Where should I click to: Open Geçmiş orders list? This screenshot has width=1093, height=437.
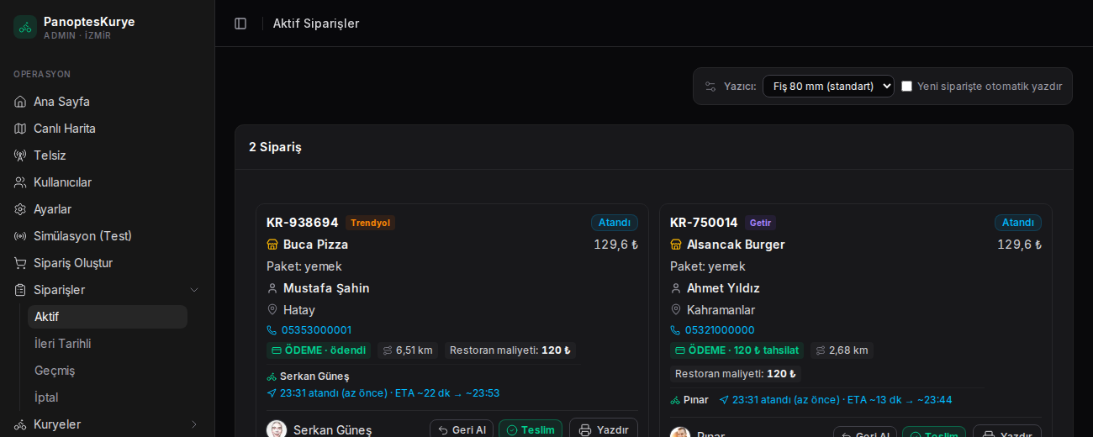point(108,371)
